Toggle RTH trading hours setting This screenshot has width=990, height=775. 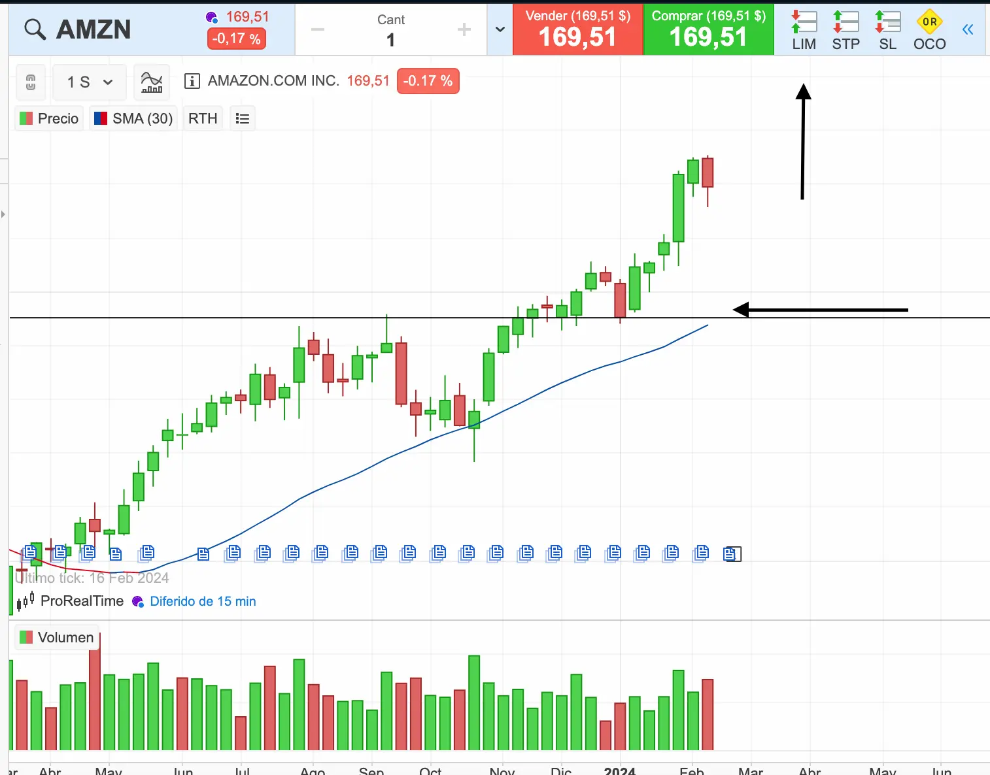203,118
